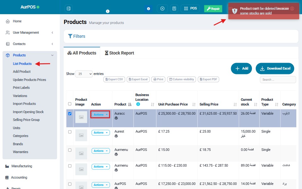Uncheck the Auracc row checkbox
The image size is (302, 189).
tap(70, 114)
